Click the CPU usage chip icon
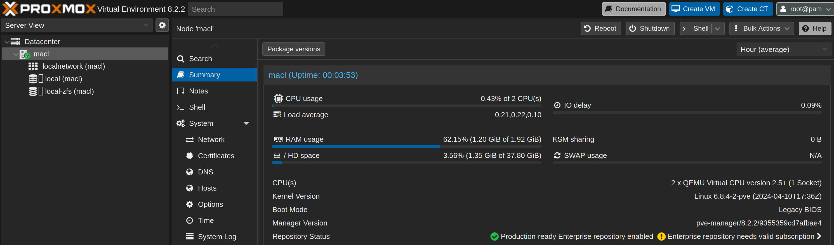Screen dimensions: 834x245 (278, 99)
